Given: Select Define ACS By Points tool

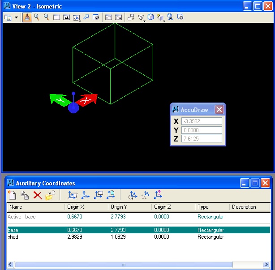Looking at the screenshot, I should 85,195.
